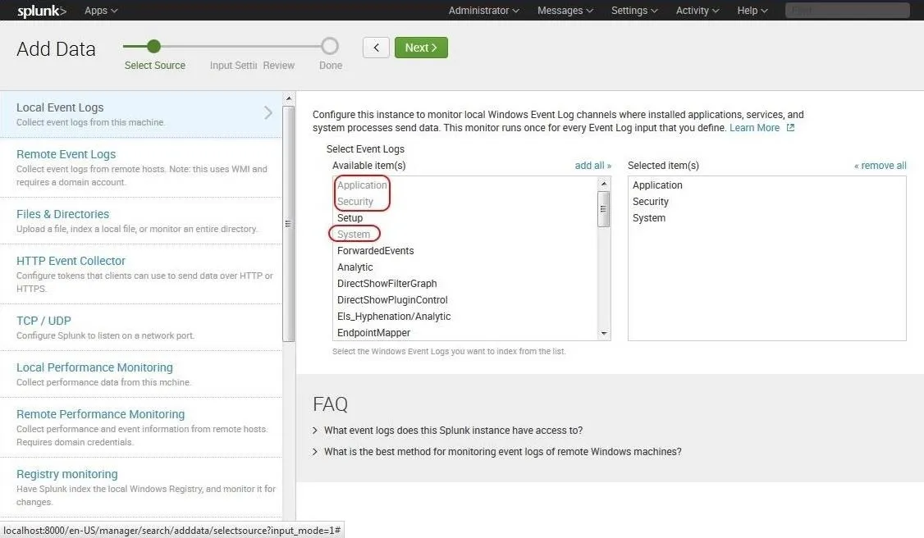Select Application in available items

(x=362, y=185)
